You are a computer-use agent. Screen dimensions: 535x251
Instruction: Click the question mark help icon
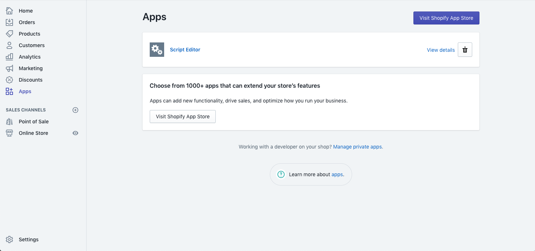[x=281, y=174]
